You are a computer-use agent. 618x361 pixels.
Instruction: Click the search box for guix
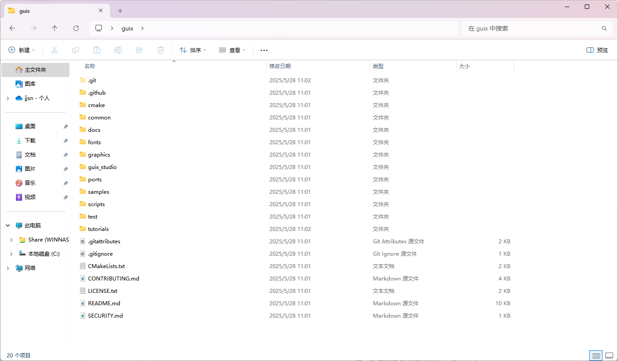click(x=531, y=28)
